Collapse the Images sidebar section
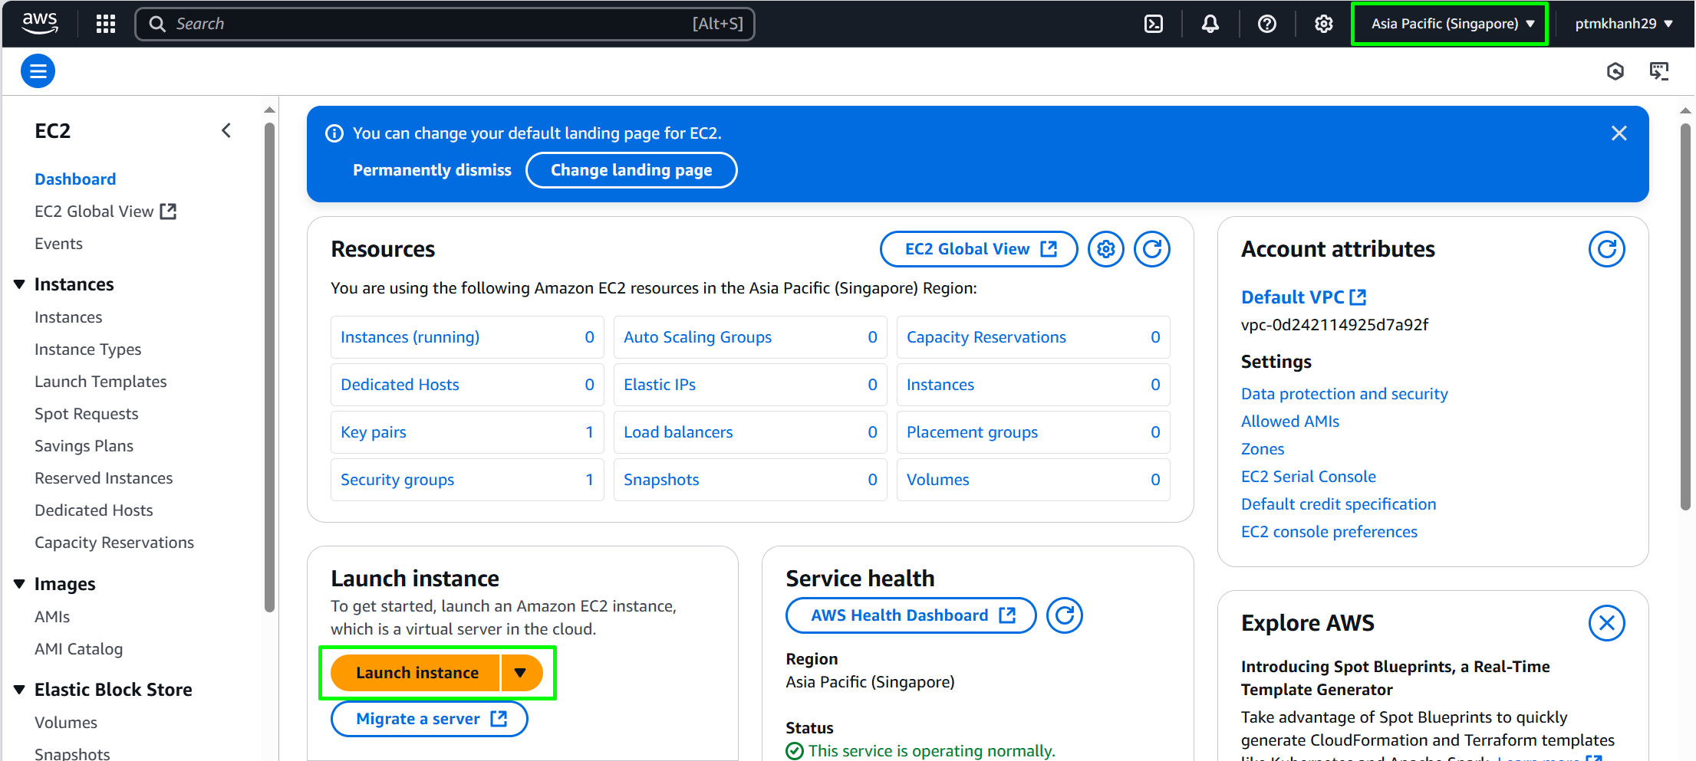The height and width of the screenshot is (761, 1696). click(x=19, y=584)
